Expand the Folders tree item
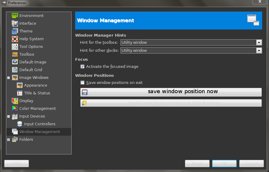This screenshot has width=269, height=172. tap(8, 139)
